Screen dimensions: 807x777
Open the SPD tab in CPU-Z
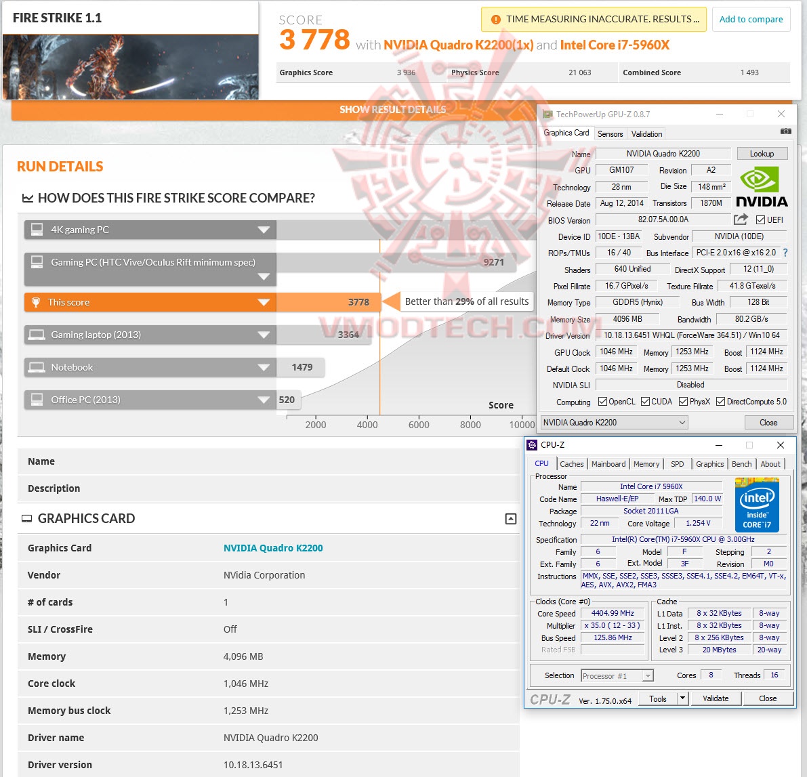pyautogui.click(x=678, y=463)
